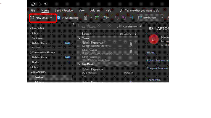211x118 pixels.
Task: Collapse the Last Month group
Action: tap(80, 64)
